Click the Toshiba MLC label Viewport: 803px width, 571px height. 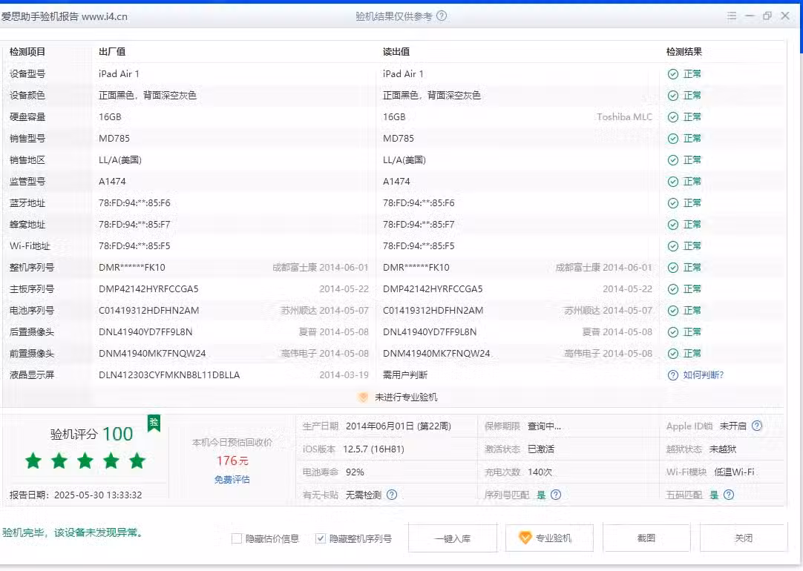(624, 116)
